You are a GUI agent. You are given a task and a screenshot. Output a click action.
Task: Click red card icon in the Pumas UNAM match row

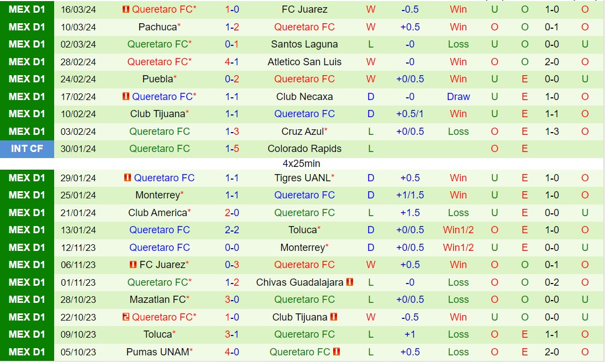coord(336,352)
